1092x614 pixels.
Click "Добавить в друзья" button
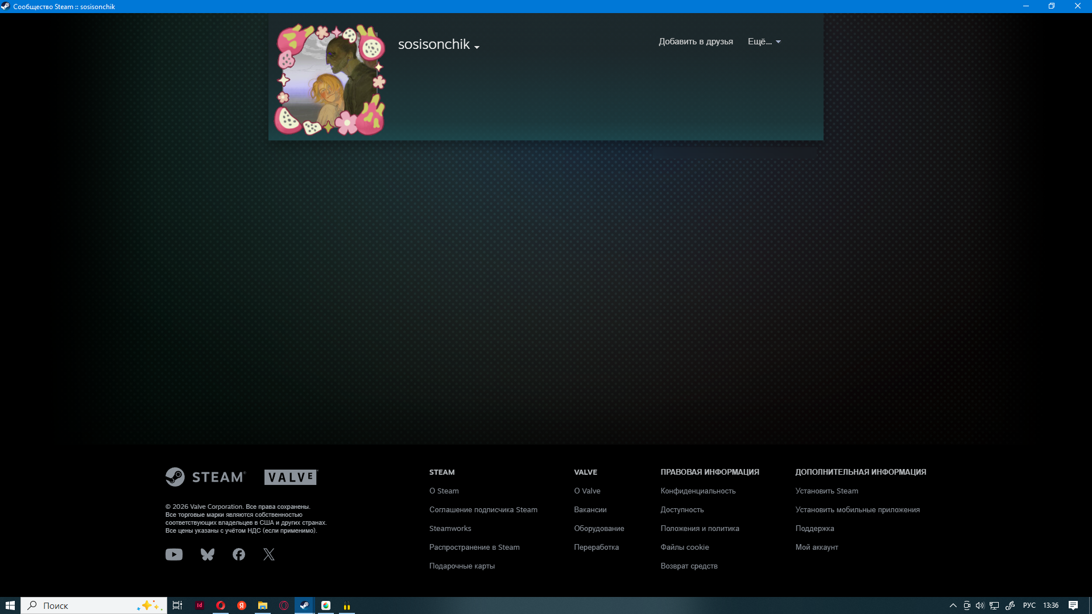(x=696, y=42)
